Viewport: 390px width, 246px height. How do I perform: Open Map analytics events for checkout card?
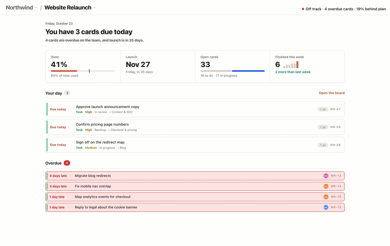[x=195, y=197]
